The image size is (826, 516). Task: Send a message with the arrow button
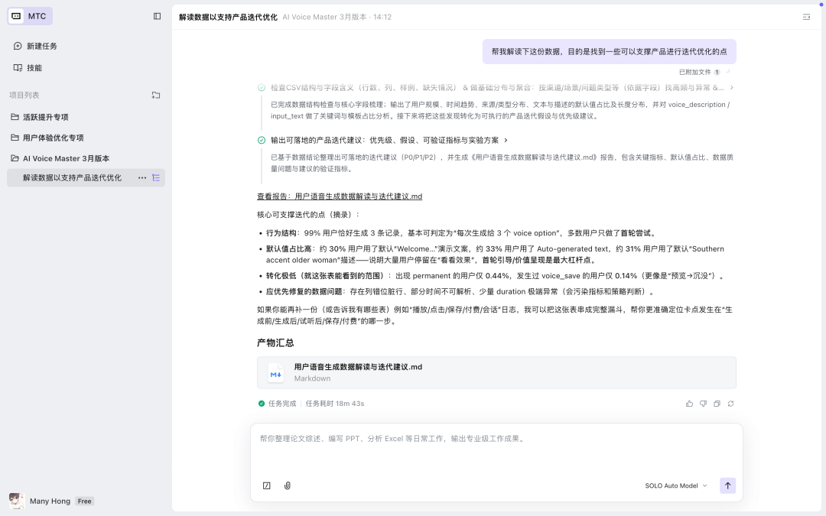click(727, 485)
